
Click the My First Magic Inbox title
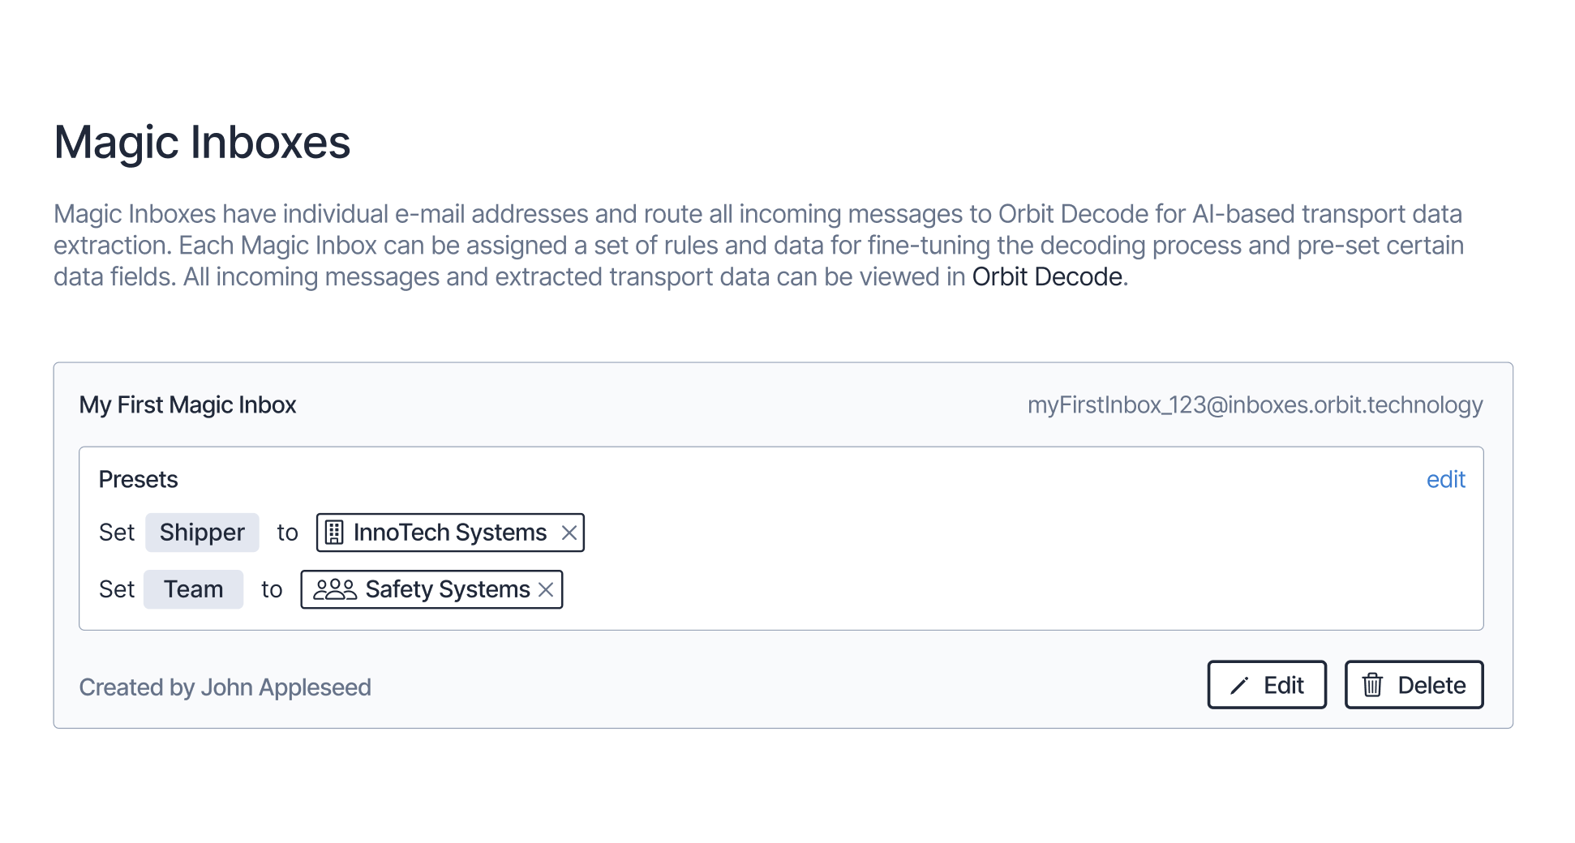187,404
